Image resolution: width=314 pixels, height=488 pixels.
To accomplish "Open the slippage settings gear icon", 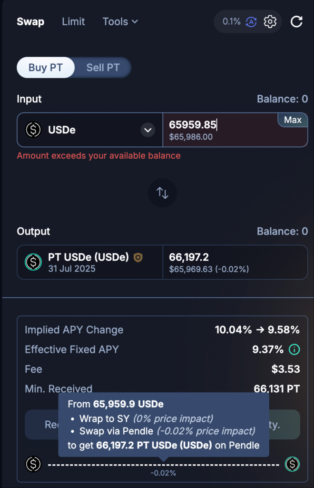I will point(270,22).
